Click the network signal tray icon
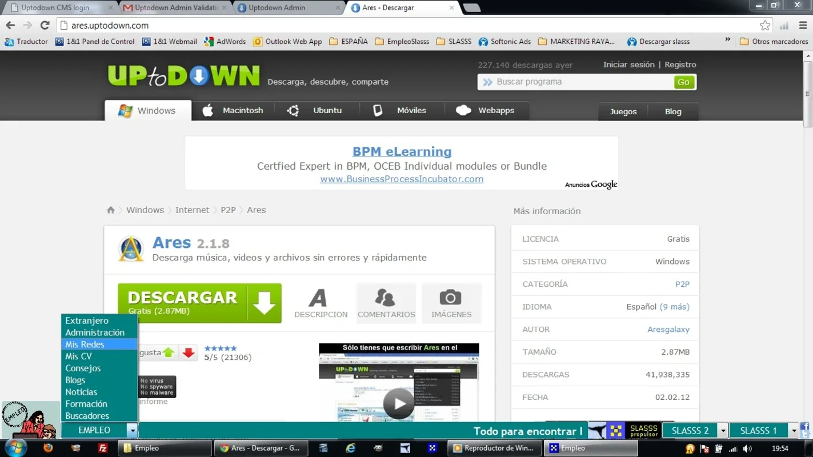 (x=733, y=449)
